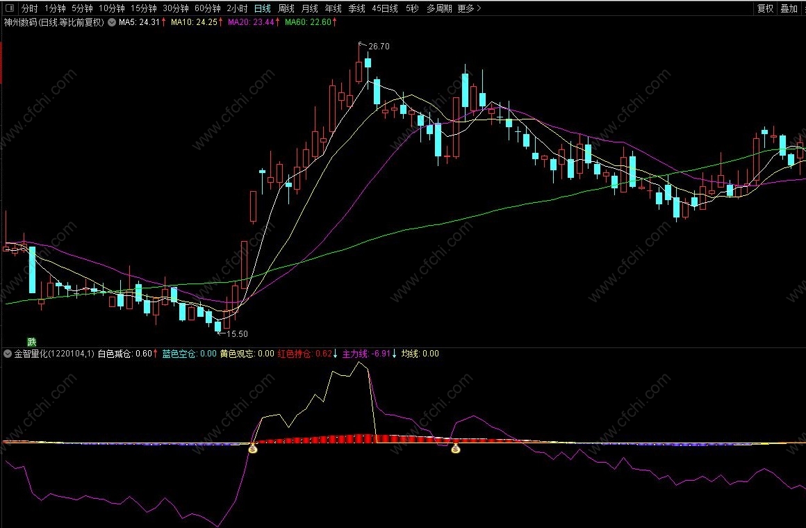
Task: Click the green 跌 marker label
Action: click(32, 342)
